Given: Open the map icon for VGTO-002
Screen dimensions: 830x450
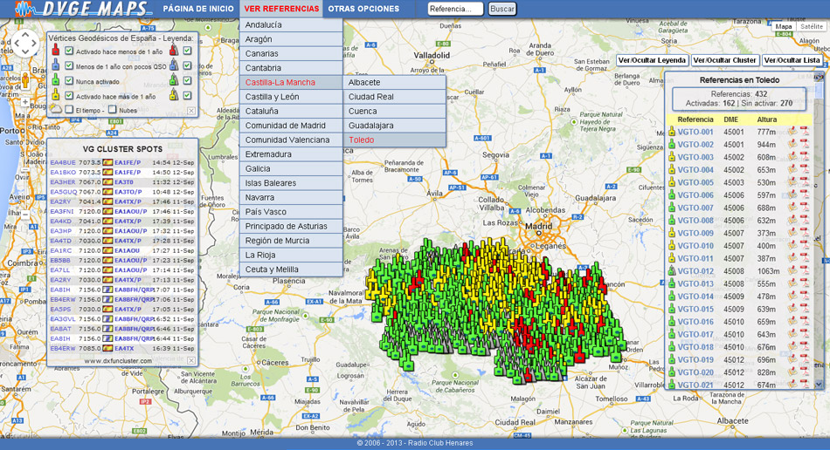Looking at the screenshot, I should click(792, 144).
